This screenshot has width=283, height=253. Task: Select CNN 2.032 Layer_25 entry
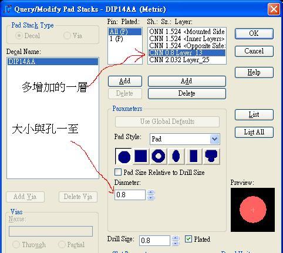pyautogui.click(x=187, y=60)
